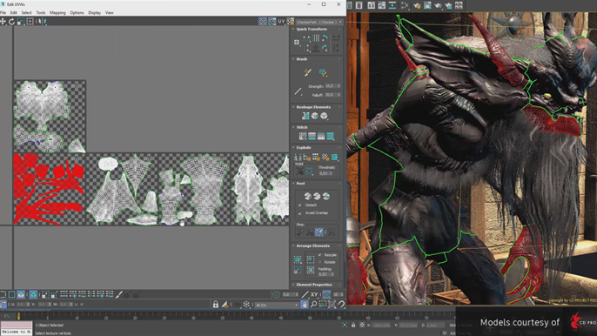Toggle the Avoid Overlap checkbox
Screen dimensions: 597x336
pyautogui.click(x=300, y=213)
